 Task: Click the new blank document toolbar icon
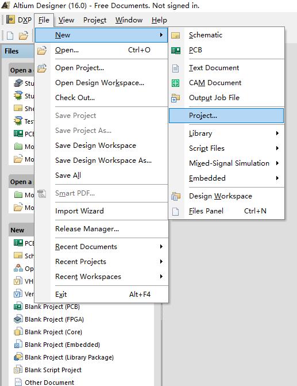[x=10, y=36]
